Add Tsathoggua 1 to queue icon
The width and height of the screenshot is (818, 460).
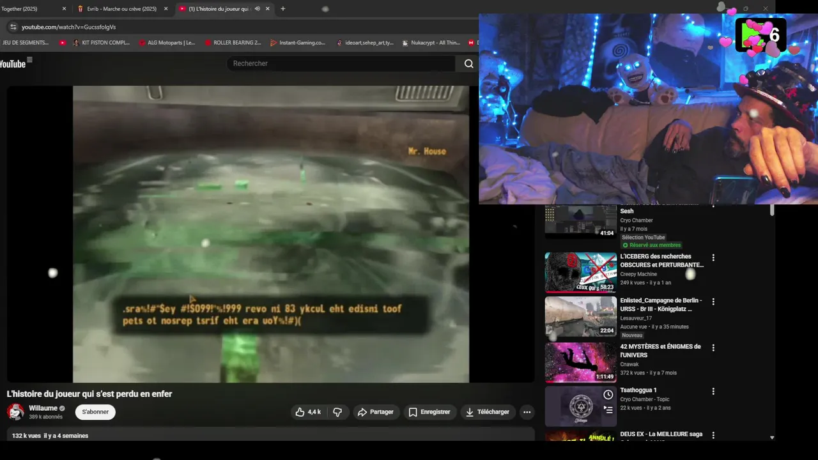[608, 410]
